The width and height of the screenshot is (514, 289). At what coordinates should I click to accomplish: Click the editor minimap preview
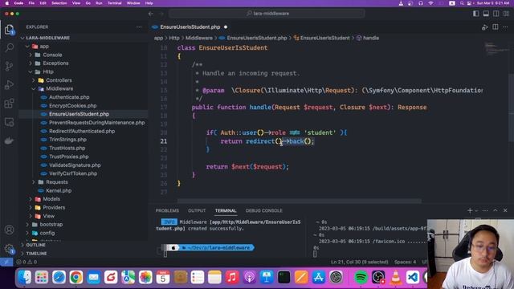tap(497, 48)
